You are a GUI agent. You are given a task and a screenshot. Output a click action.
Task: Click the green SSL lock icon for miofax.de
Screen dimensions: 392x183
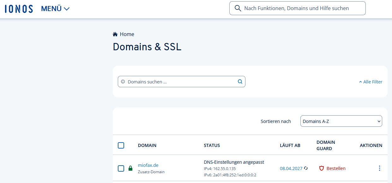[x=130, y=168]
